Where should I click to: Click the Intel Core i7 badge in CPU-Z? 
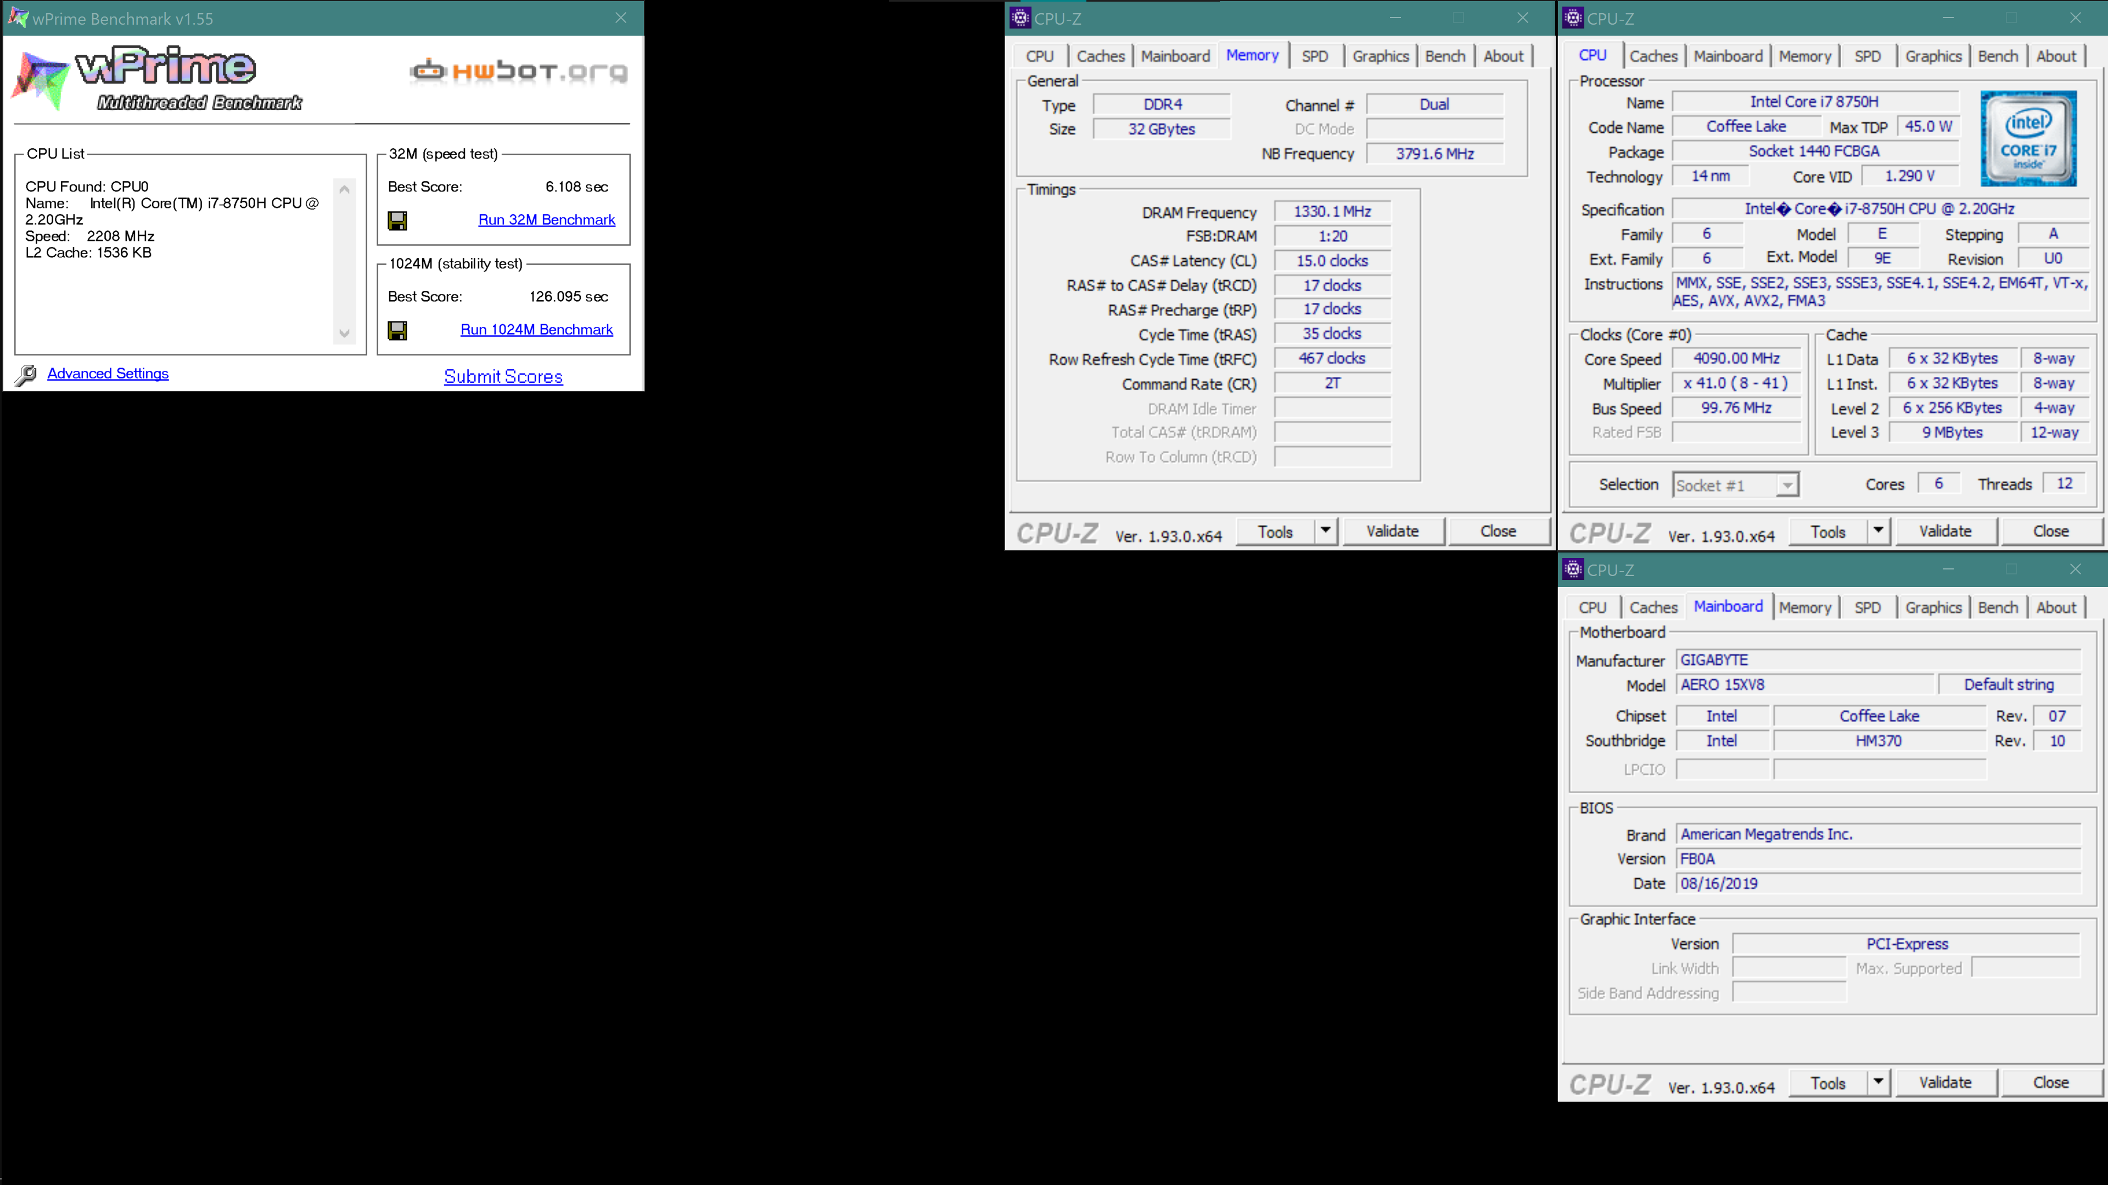click(x=2028, y=139)
